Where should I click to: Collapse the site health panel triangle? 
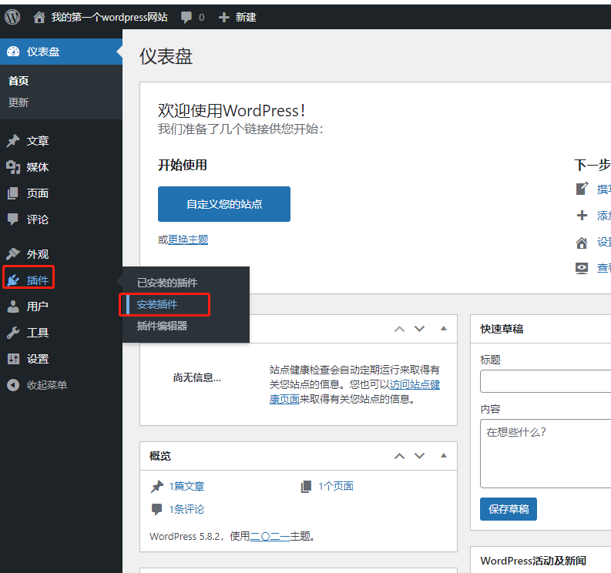[x=444, y=328]
